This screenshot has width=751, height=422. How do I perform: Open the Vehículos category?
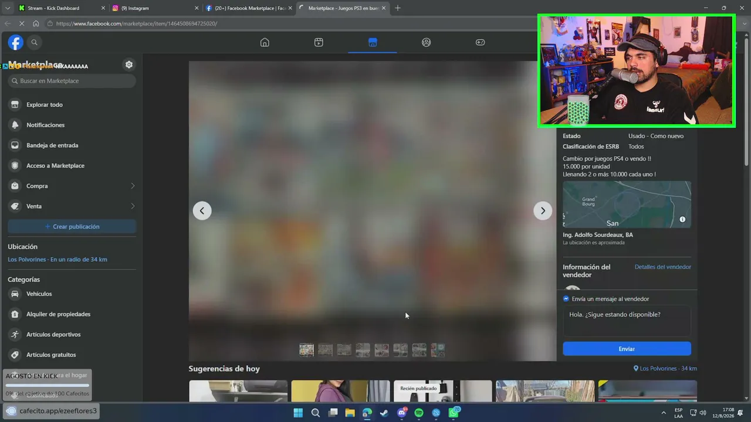tap(72, 294)
